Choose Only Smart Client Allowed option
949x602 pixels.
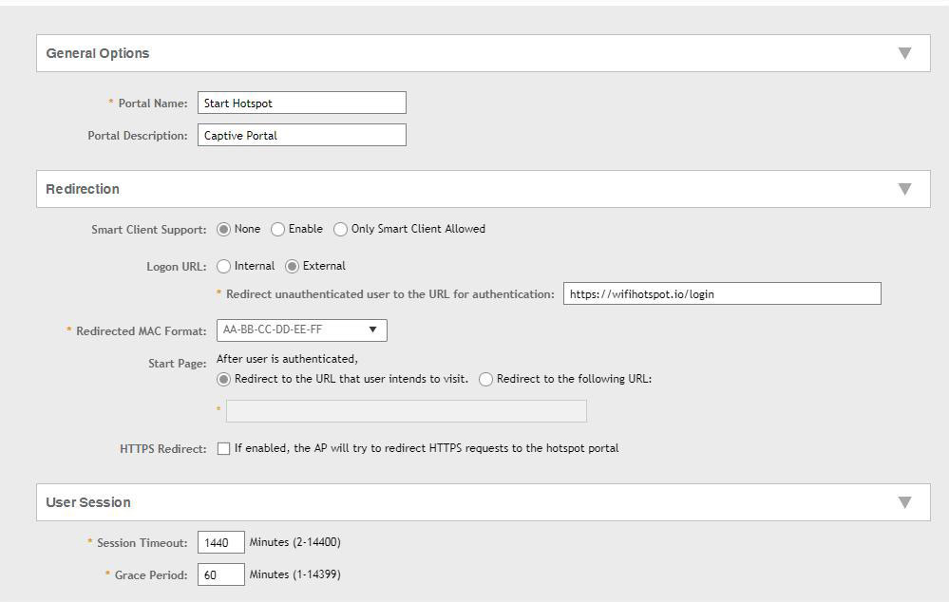click(340, 230)
